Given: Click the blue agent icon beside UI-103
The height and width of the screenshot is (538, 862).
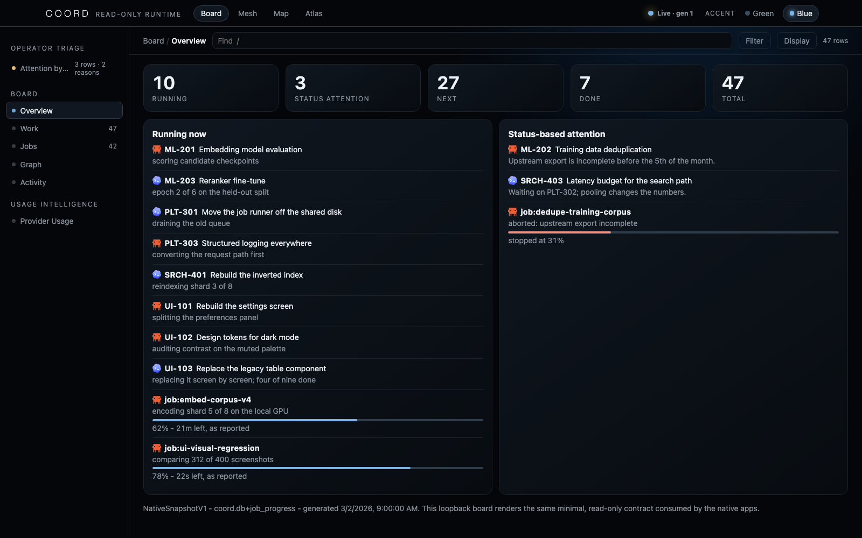Looking at the screenshot, I should click(x=157, y=369).
